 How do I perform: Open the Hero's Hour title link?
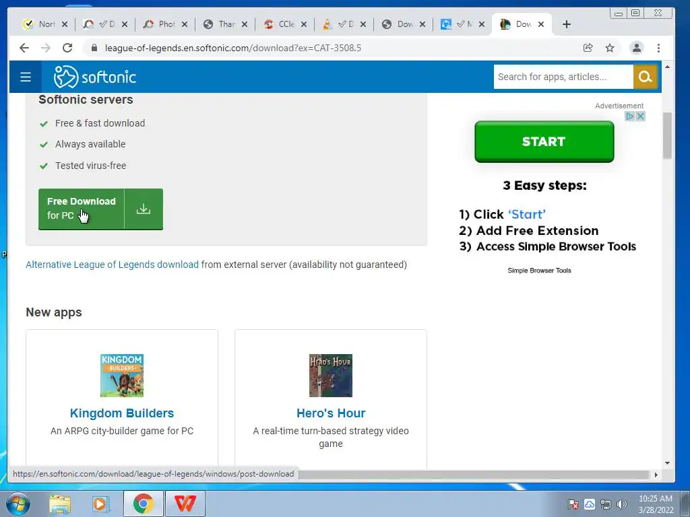[331, 413]
